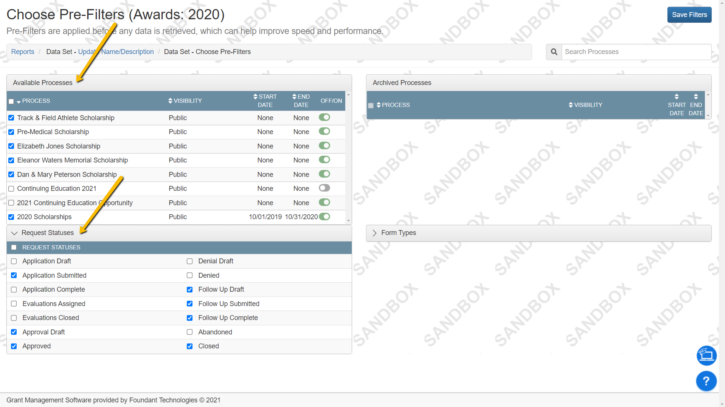Toggle the Elizabeth Jones Scholarship switch
Viewport: 725px width, 407px height.
click(x=324, y=146)
